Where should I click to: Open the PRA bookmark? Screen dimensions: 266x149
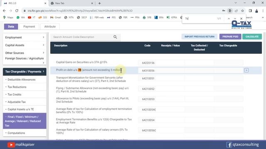(135, 17)
